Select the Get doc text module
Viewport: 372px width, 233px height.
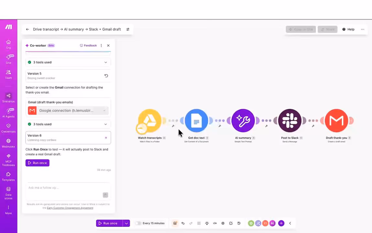point(196,120)
